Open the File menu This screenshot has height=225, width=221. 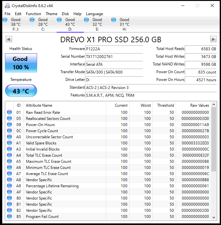[7, 14]
